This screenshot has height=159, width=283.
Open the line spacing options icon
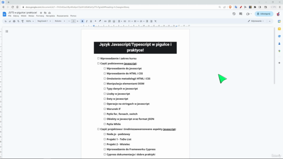click(125, 21)
